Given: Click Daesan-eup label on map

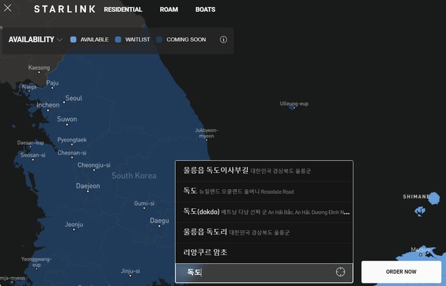Looking at the screenshot, I should 30,143.
